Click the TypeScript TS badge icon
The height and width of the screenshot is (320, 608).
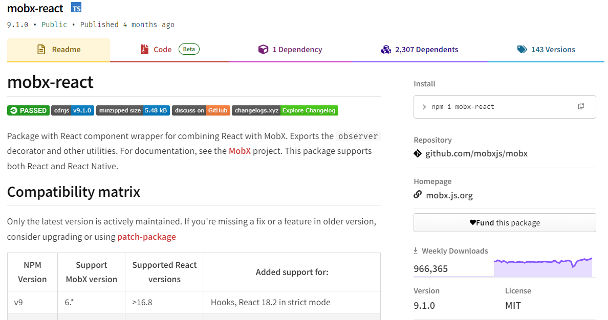[x=76, y=8]
